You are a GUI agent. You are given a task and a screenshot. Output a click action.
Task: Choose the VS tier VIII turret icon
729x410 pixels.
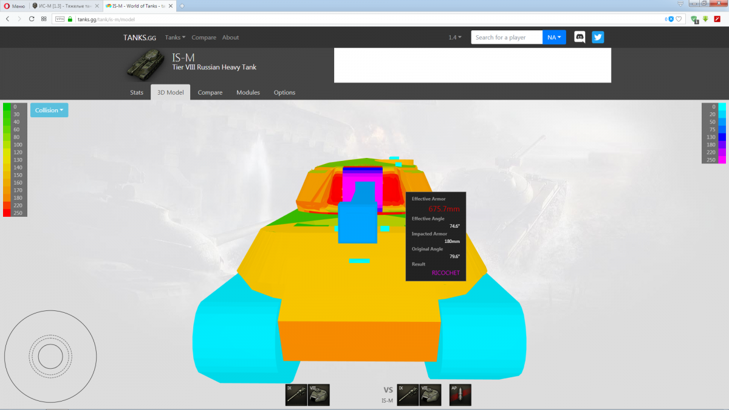pyautogui.click(x=430, y=395)
